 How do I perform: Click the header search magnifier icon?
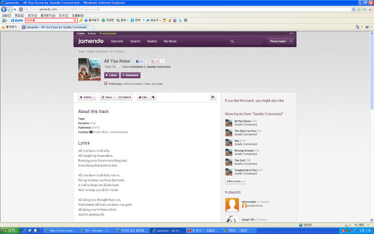[232, 41]
